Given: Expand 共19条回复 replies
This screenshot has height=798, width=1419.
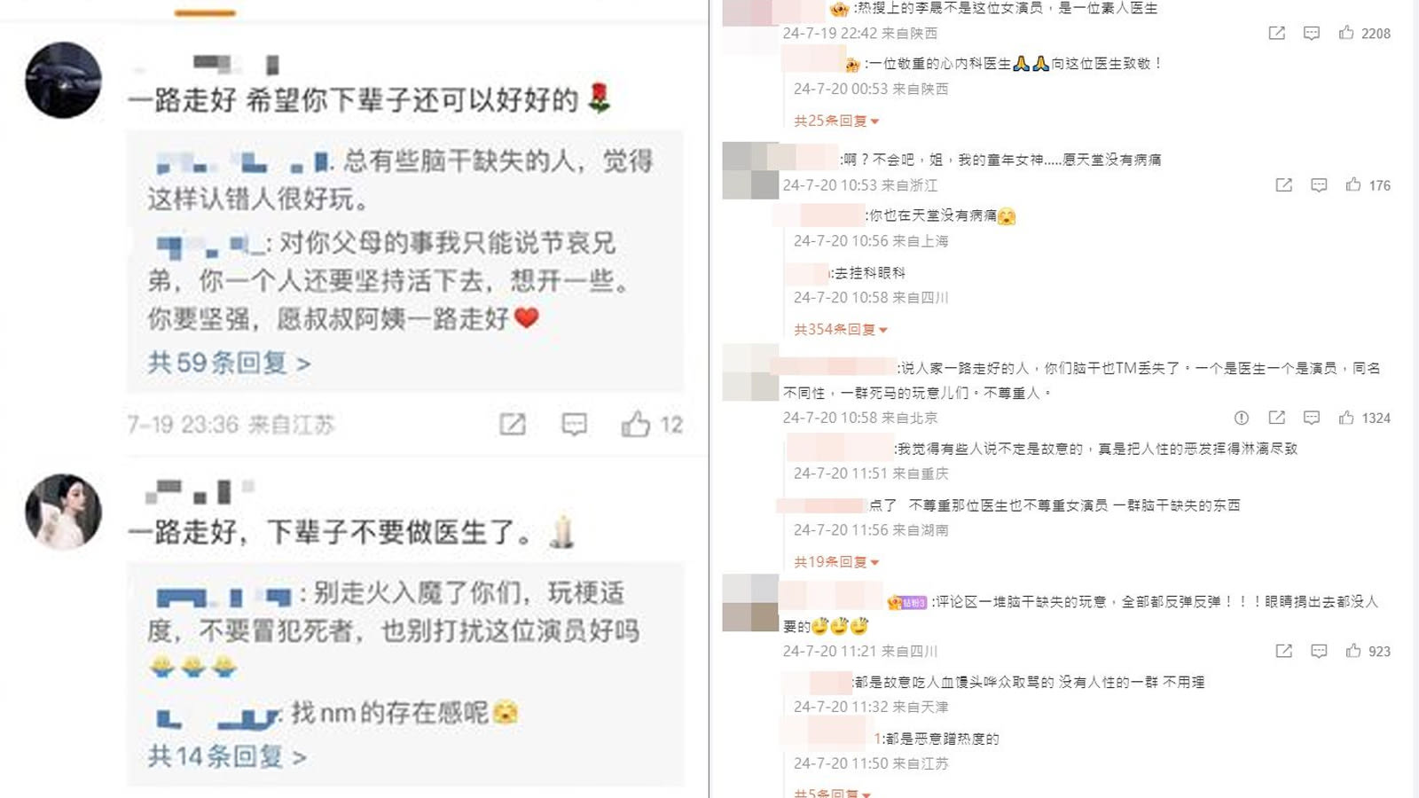Looking at the screenshot, I should [x=836, y=562].
